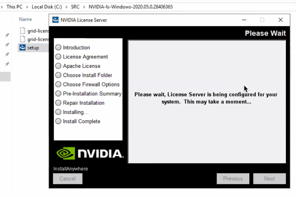Click the Previous button in installer
The height and width of the screenshot is (197, 296).
[x=233, y=178]
